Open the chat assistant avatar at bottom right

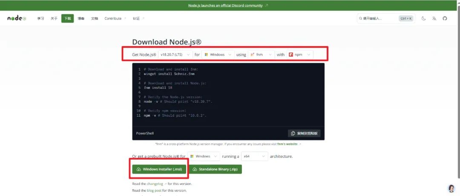(451, 188)
